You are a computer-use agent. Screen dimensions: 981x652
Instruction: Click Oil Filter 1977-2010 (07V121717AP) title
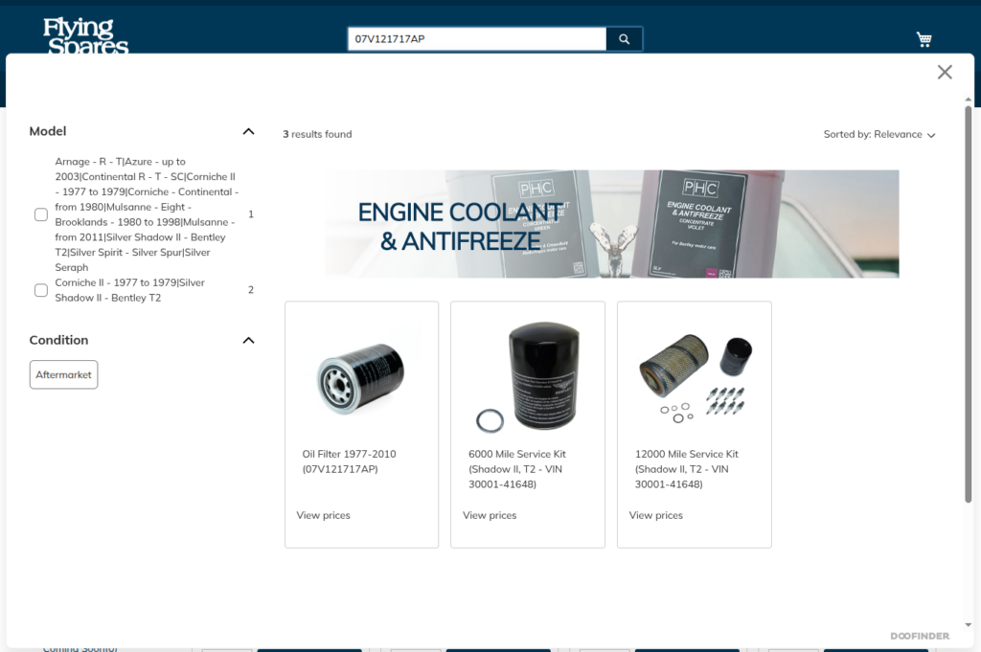tap(349, 461)
